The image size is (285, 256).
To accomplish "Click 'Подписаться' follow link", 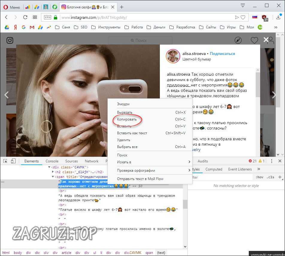I will (x=222, y=54).
